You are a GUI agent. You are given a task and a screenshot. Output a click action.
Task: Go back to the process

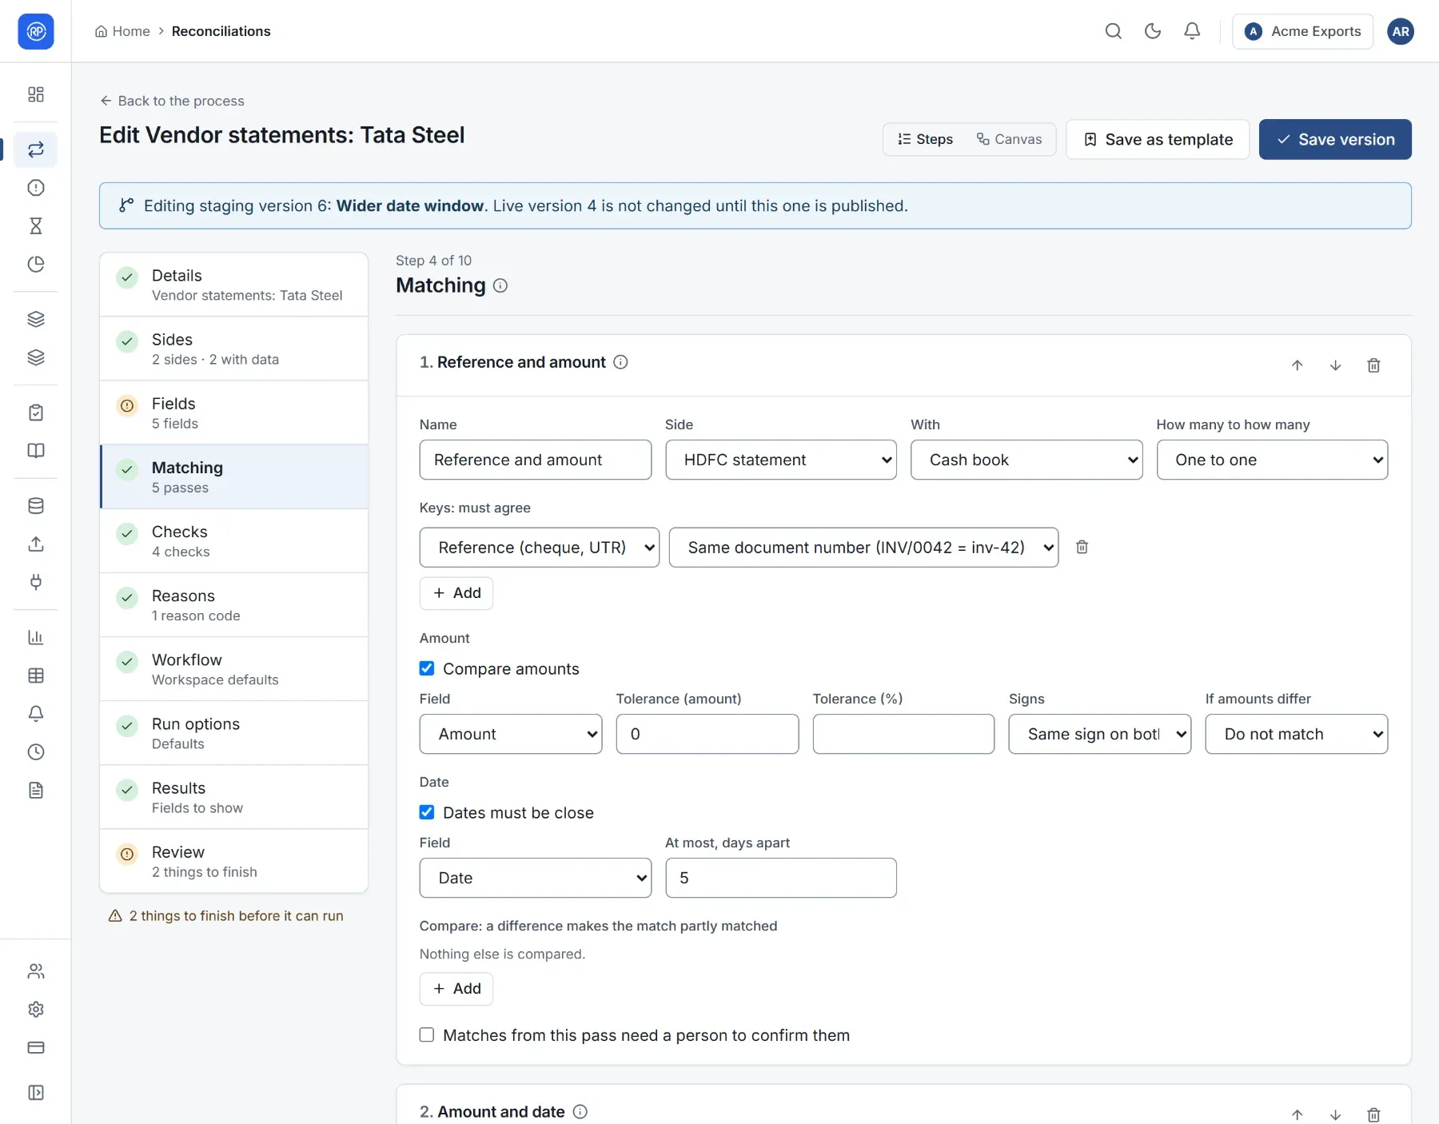pyautogui.click(x=172, y=101)
